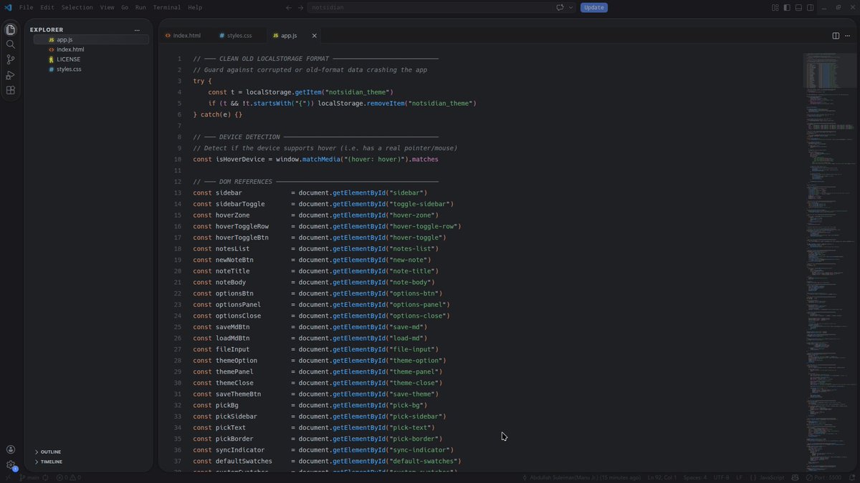Open the File menu
860x483 pixels.
click(x=27, y=7)
